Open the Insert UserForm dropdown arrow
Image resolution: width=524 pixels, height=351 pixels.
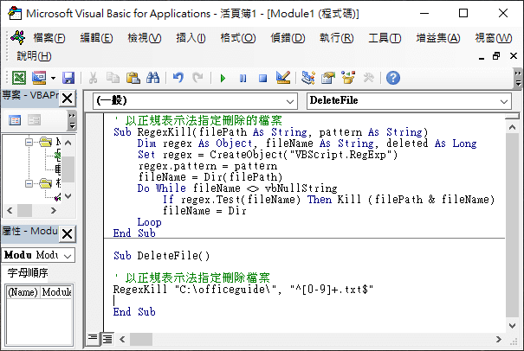tap(53, 79)
